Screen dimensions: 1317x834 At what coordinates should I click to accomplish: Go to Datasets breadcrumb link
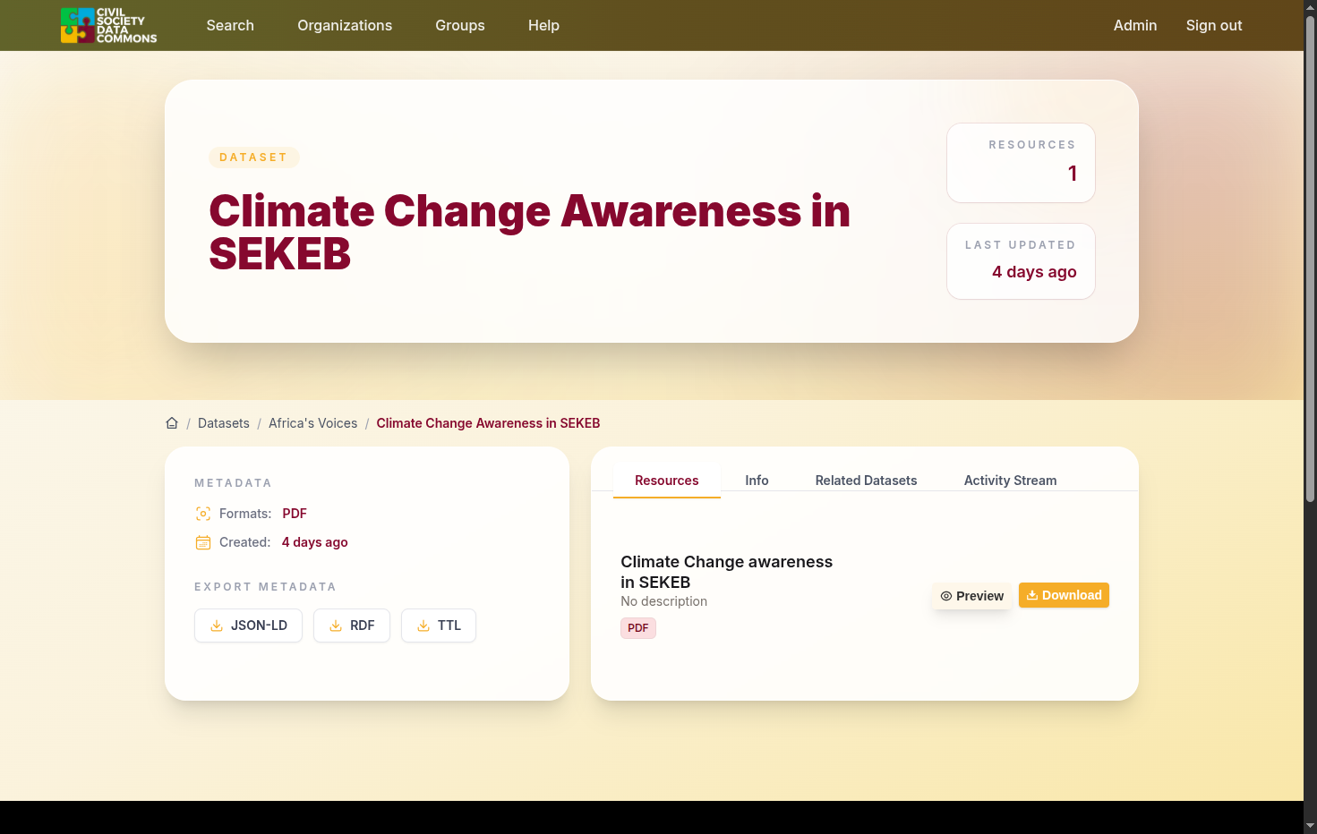pyautogui.click(x=224, y=423)
